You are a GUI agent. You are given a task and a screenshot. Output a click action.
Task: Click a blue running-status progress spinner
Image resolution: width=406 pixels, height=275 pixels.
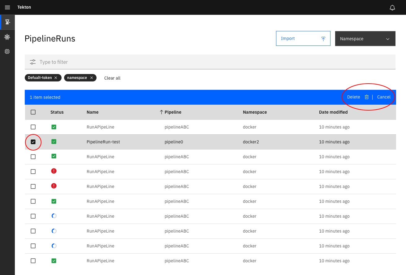54,216
